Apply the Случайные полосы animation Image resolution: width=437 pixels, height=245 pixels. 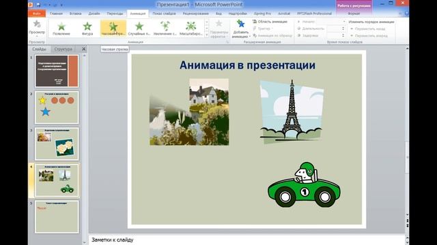click(139, 29)
